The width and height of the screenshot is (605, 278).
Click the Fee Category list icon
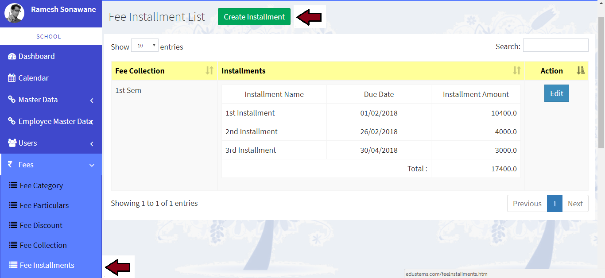13,185
